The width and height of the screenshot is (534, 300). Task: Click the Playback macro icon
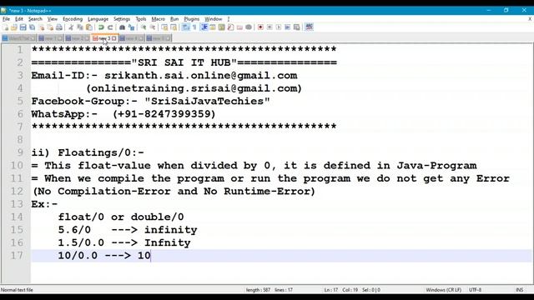(279, 27)
